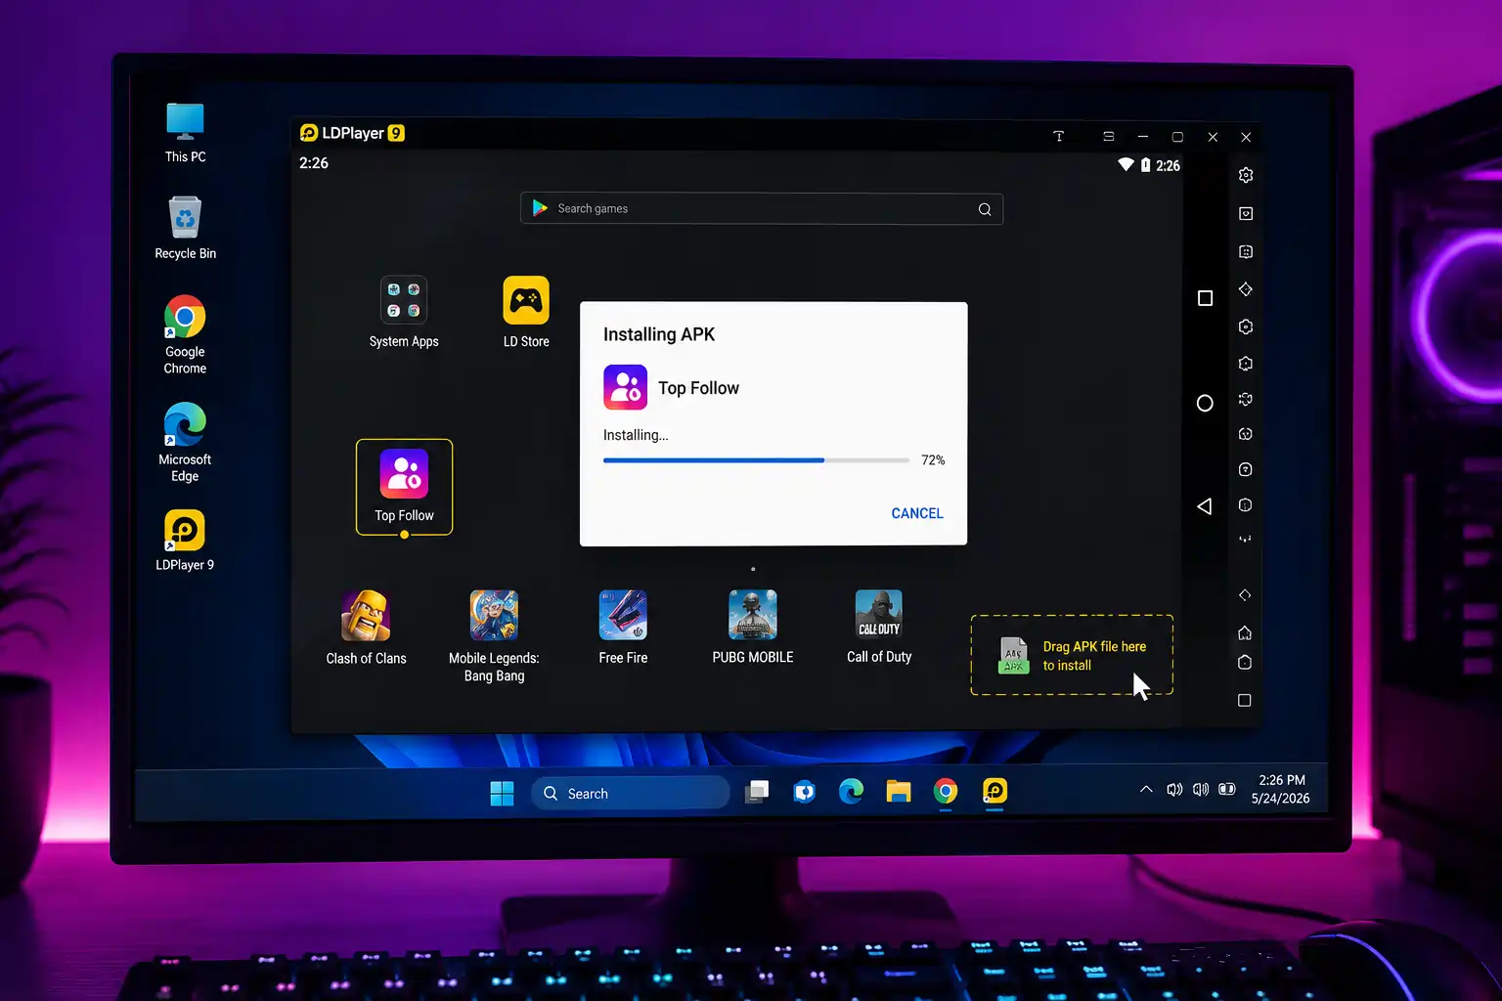
Task: Click the Wi-Fi icon in emulator status bar
Action: [x=1126, y=164]
